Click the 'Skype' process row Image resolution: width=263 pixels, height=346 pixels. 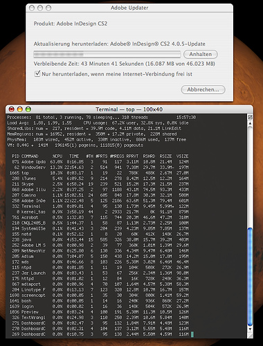(x=100, y=184)
